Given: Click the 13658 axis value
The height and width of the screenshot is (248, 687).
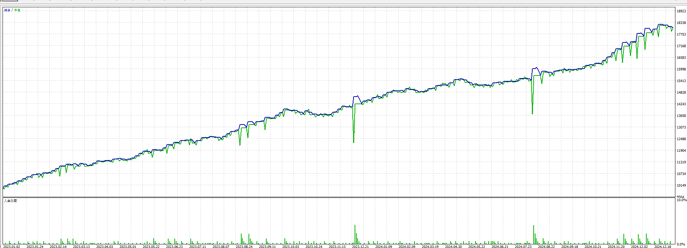Looking at the screenshot, I should (x=681, y=116).
